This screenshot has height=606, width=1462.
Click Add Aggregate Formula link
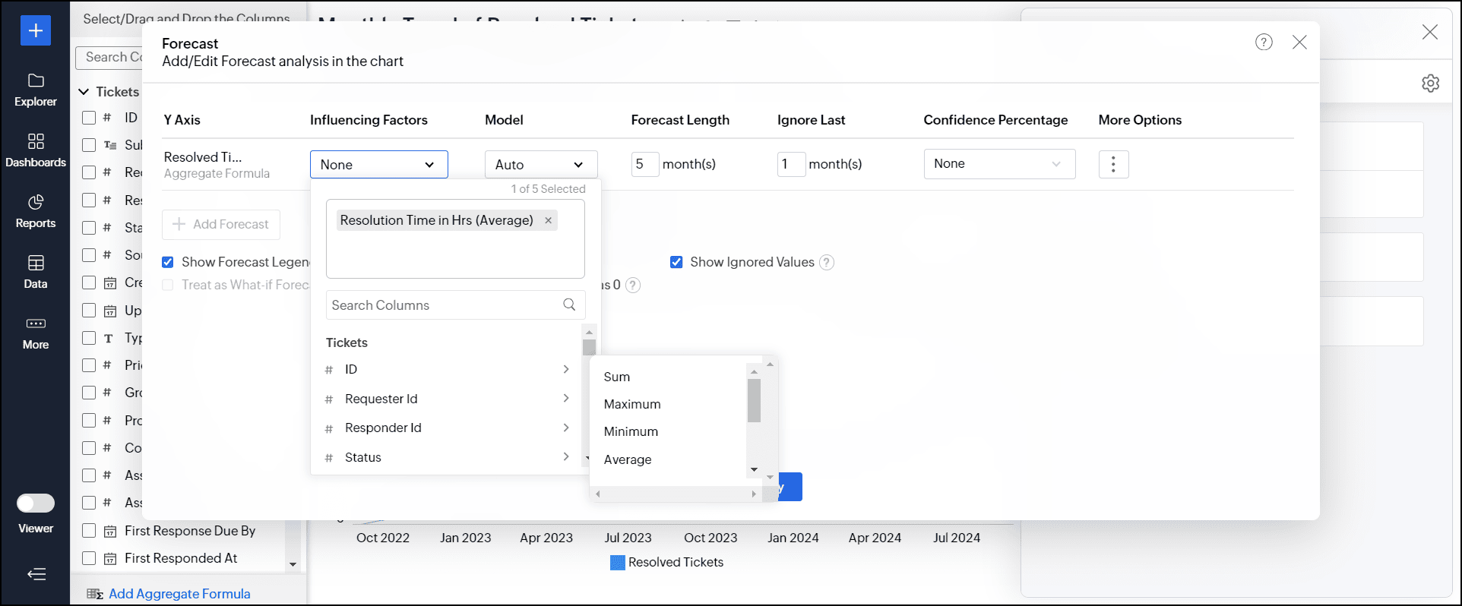click(x=179, y=594)
